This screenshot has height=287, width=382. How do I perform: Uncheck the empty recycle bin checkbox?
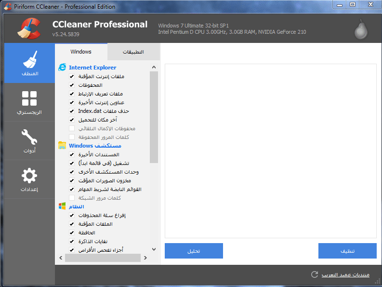(72, 215)
